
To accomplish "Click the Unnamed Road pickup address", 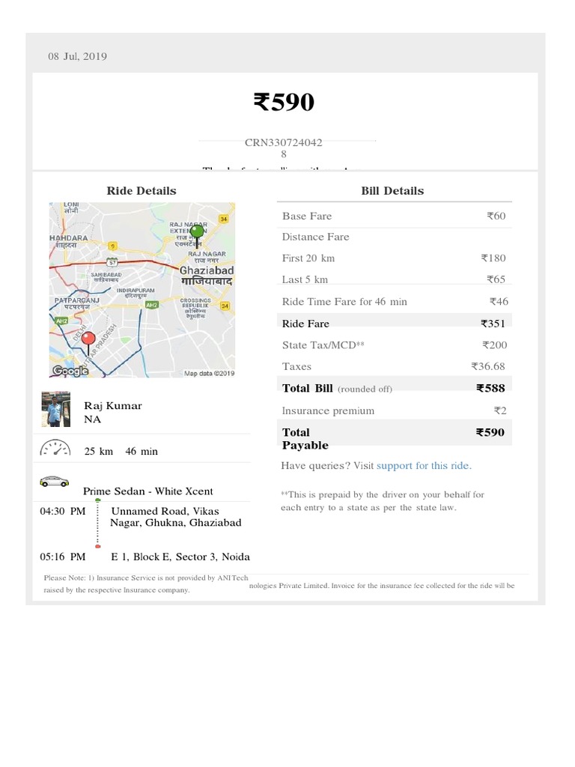I will click(x=175, y=516).
